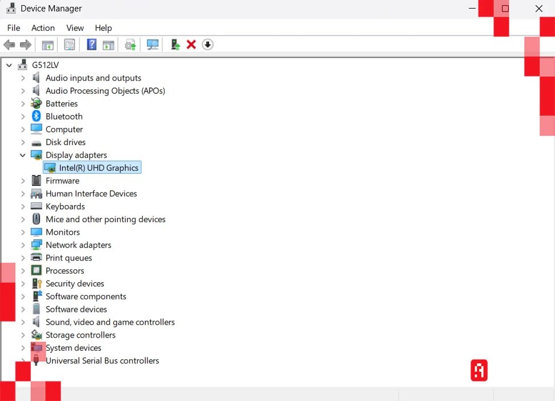Click the Batteries category icon

(x=36, y=103)
